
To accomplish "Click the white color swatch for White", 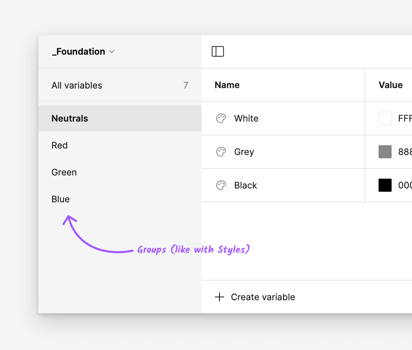I will point(385,118).
